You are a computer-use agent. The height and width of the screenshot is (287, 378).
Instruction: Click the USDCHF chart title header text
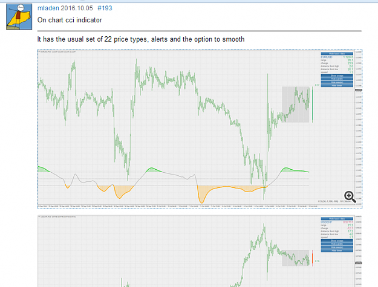tap(57, 217)
